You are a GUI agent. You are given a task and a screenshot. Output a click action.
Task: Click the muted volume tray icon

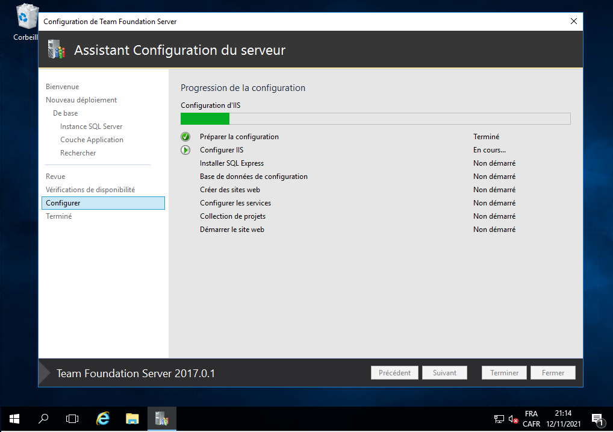point(513,419)
